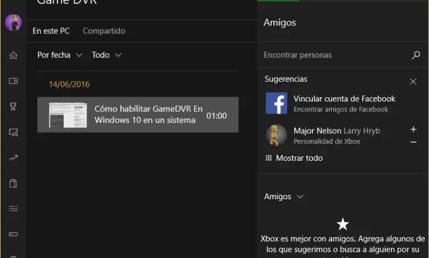The image size is (429, 258).
Task: Expand the Amigos filter dropdown
Action: point(284,197)
